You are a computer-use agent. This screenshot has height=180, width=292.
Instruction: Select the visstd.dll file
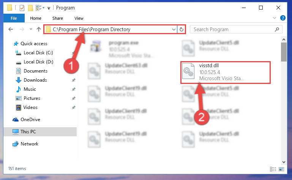(x=225, y=72)
